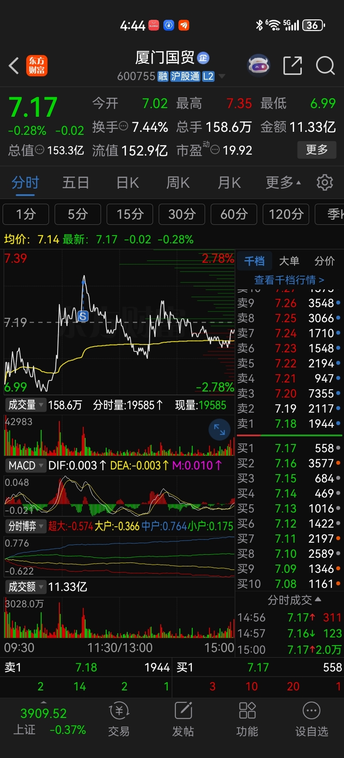Viewport: 344px width, 758px height.
Task: Open the 更多 chart period dropdown
Action: point(283,183)
